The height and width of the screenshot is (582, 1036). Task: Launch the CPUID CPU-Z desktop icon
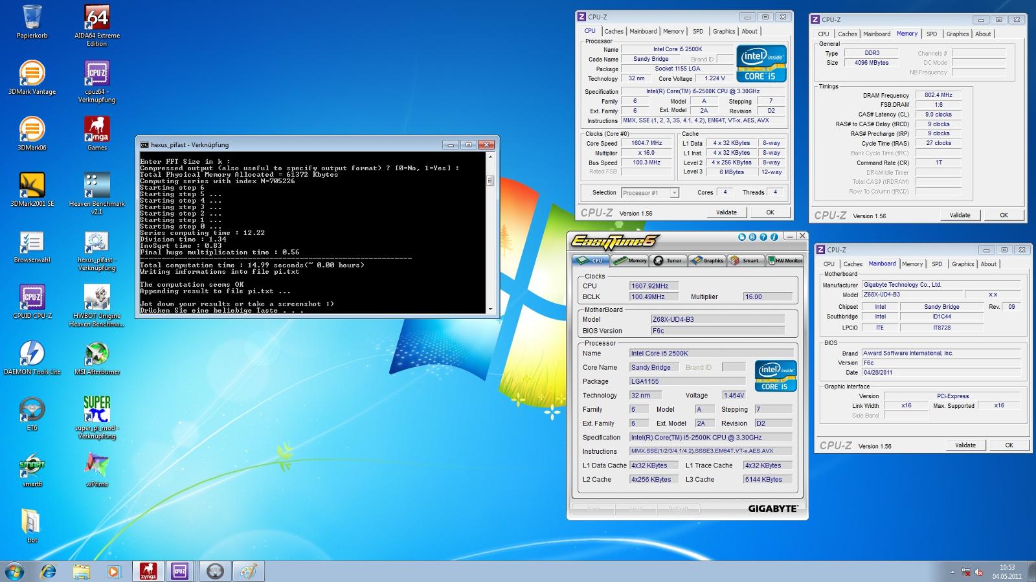click(32, 302)
